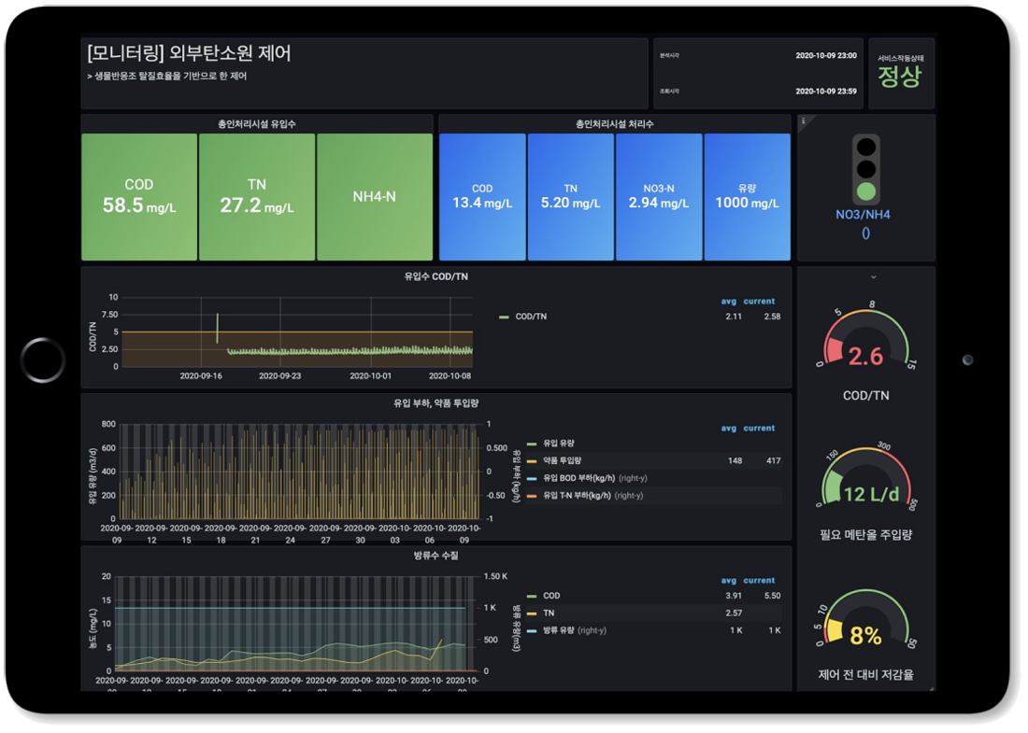Click the 조회시각 2020-10-09 23:59 timestamp
The height and width of the screenshot is (733, 1028).
(x=826, y=92)
